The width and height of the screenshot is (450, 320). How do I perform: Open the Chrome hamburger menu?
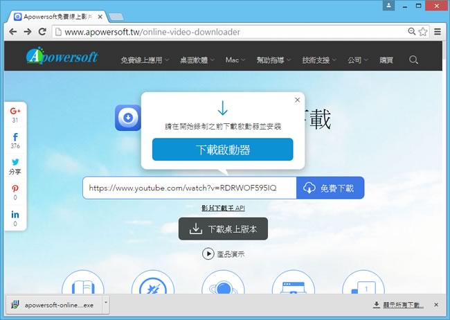click(438, 32)
